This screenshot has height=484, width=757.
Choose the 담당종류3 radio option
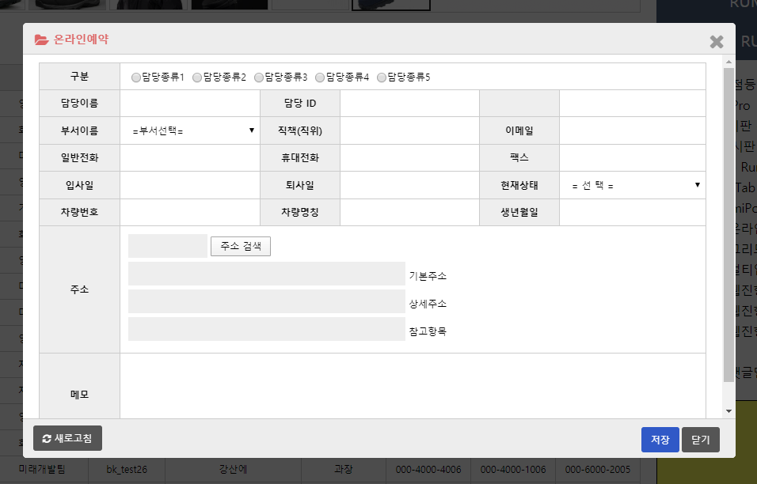pos(259,78)
